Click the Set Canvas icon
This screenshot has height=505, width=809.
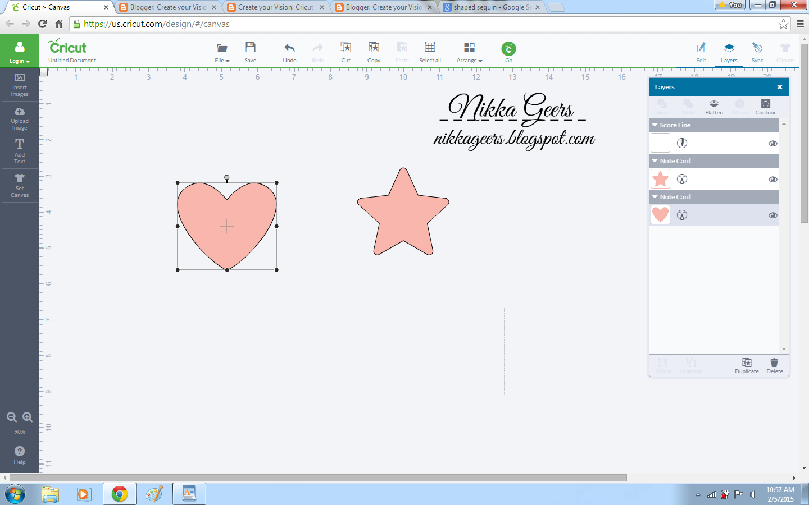point(20,185)
